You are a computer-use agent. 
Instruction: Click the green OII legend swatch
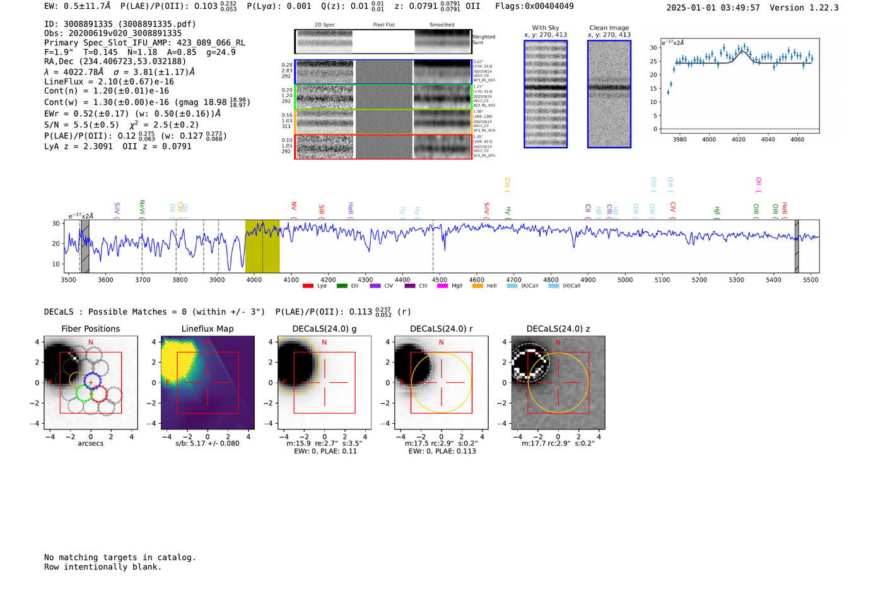point(342,286)
